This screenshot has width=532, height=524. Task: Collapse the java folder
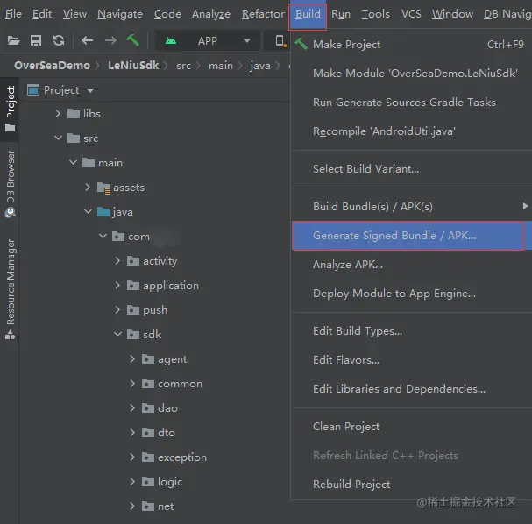(89, 212)
